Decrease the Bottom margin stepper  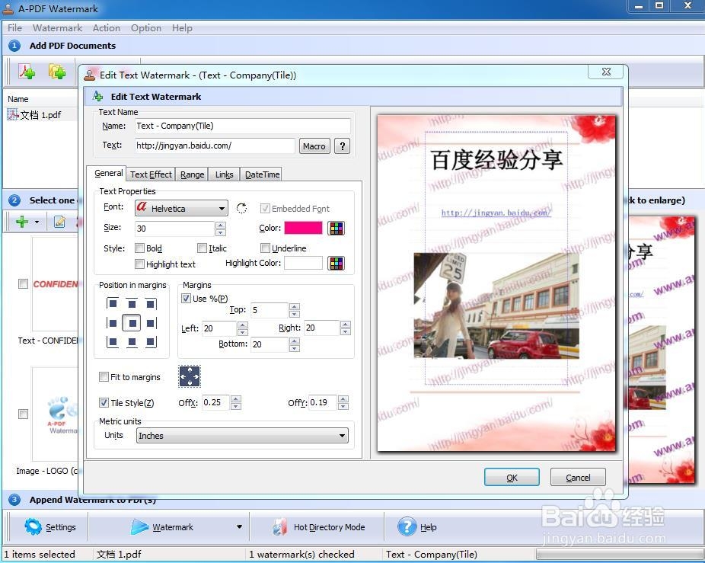[x=295, y=348]
